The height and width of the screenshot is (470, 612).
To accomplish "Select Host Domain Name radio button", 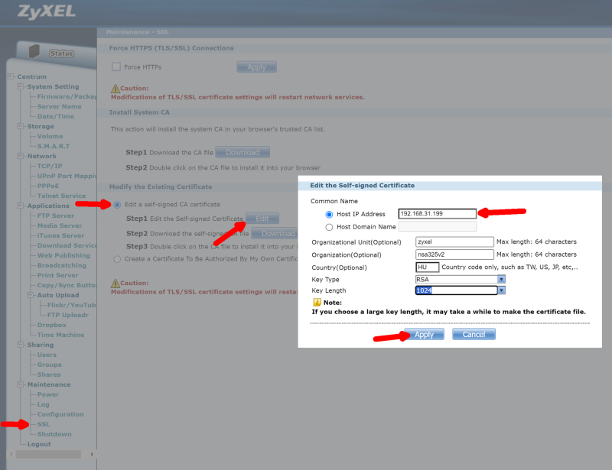I will click(x=329, y=227).
